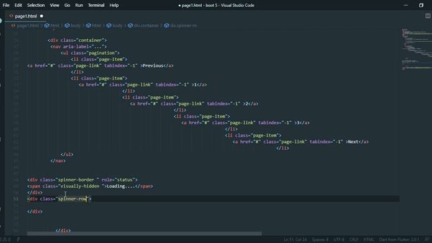Click the anchor line ending in >2</a>
Image resolution: width=432 pixels, height=243 pixels.
(194, 103)
